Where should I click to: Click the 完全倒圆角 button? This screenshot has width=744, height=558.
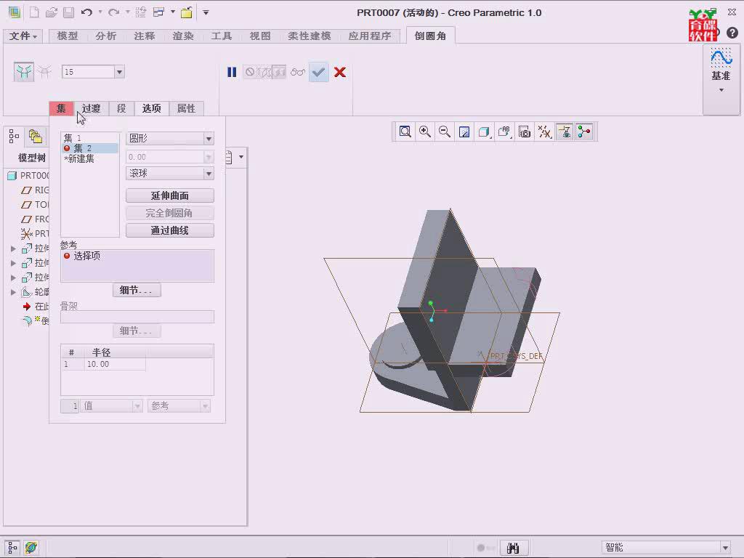click(x=170, y=213)
